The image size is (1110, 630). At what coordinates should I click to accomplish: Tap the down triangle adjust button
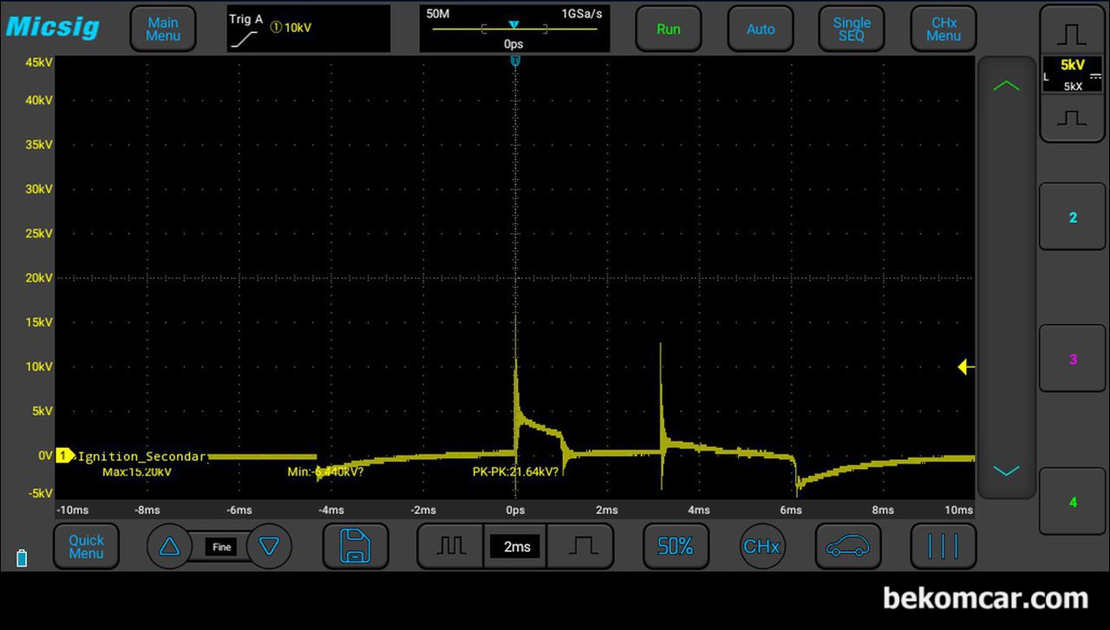270,547
